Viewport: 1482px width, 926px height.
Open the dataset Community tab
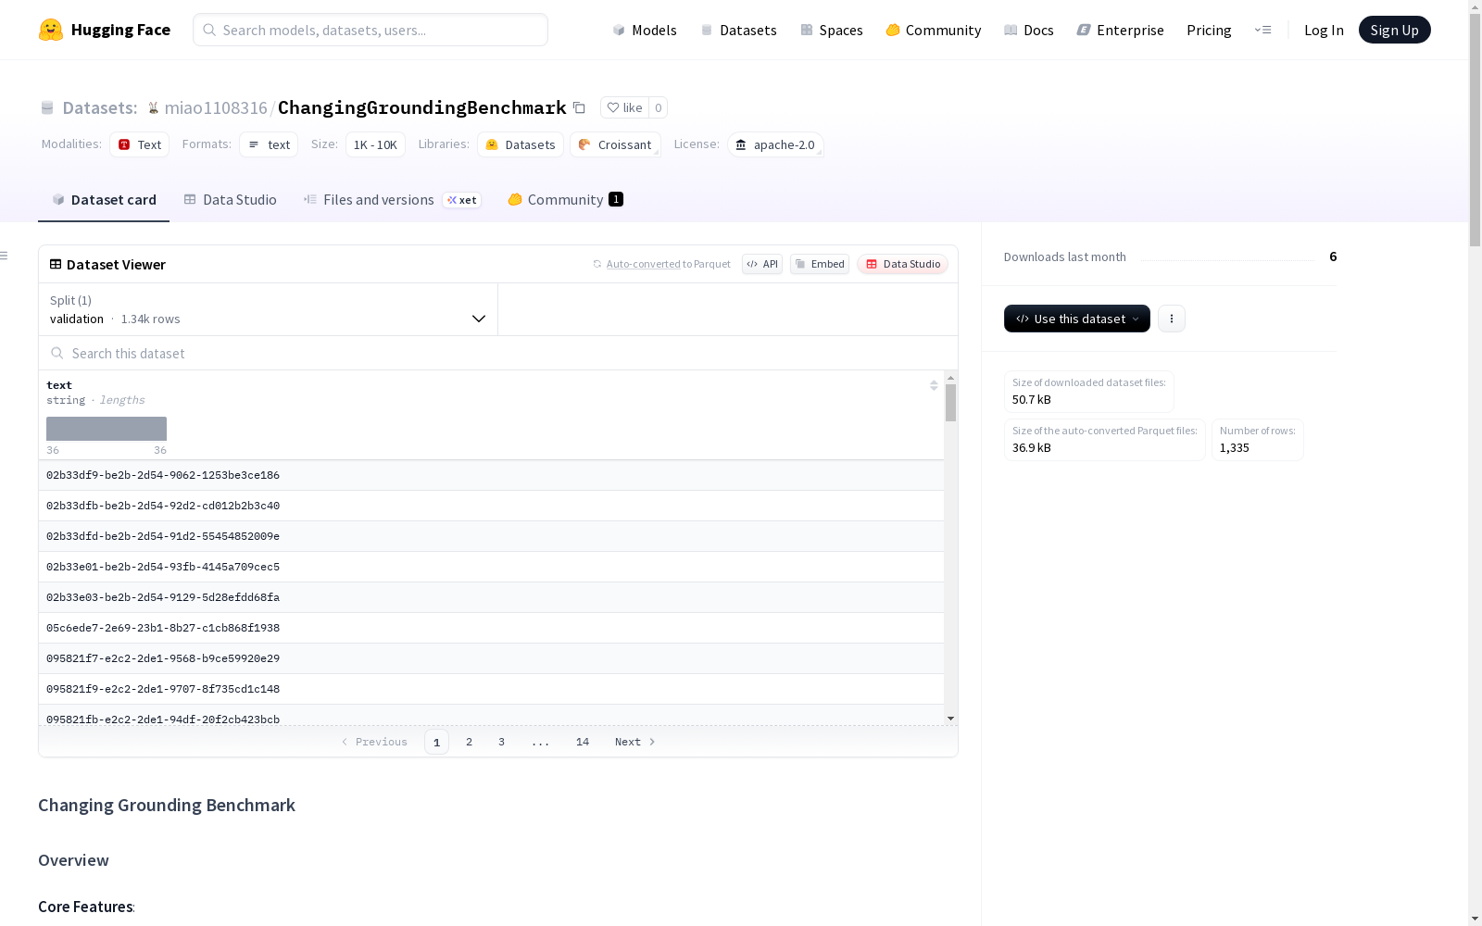click(565, 199)
